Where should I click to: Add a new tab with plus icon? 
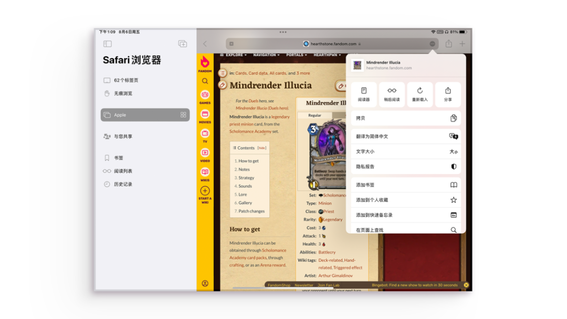click(x=463, y=44)
